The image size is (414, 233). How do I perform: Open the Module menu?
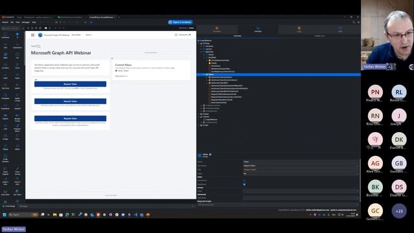tap(5, 22)
